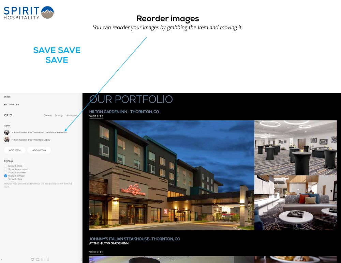Click the Spirit Hospitality logo

pyautogui.click(x=29, y=13)
